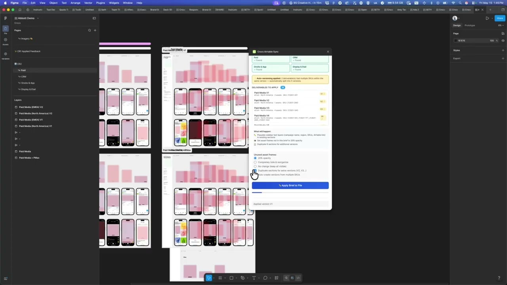
Task: Open the user avatar in top right
Action: pos(455,18)
